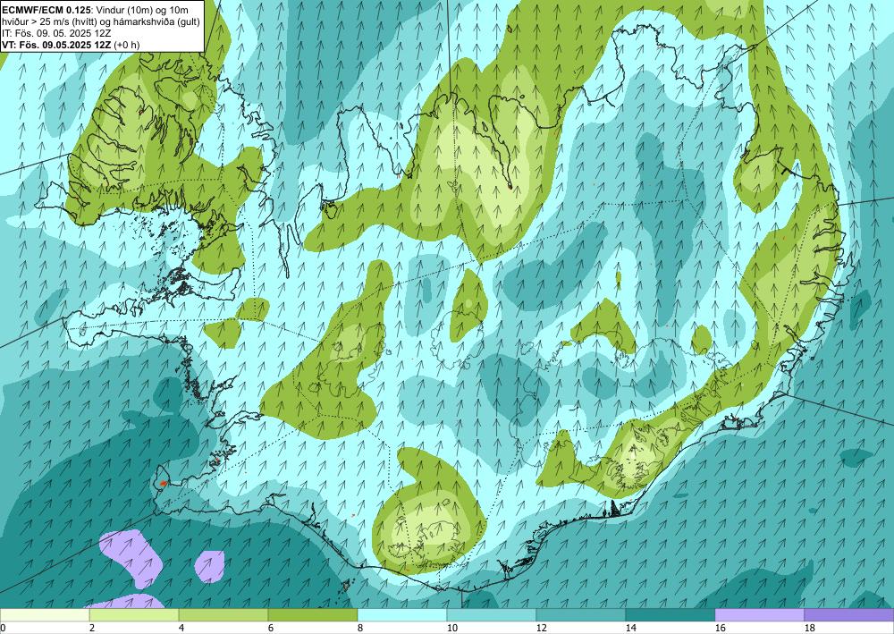Viewport: 894px width, 634px height.
Task: Click the 'IT: Fös. 09. 05. 2025 12Z' line
Action: (55, 33)
